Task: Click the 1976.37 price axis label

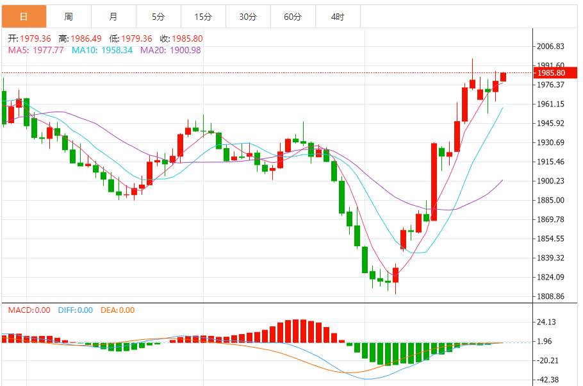Action: pyautogui.click(x=551, y=85)
